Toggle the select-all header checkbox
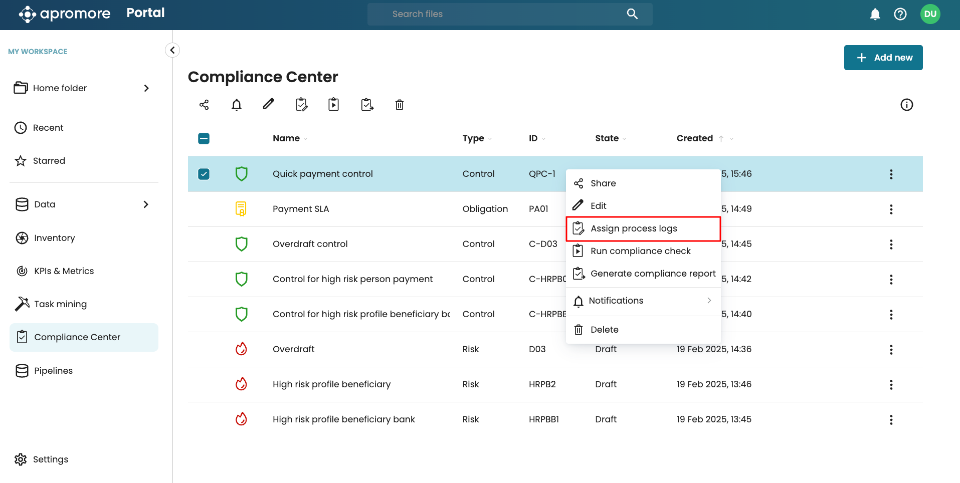 click(x=204, y=138)
